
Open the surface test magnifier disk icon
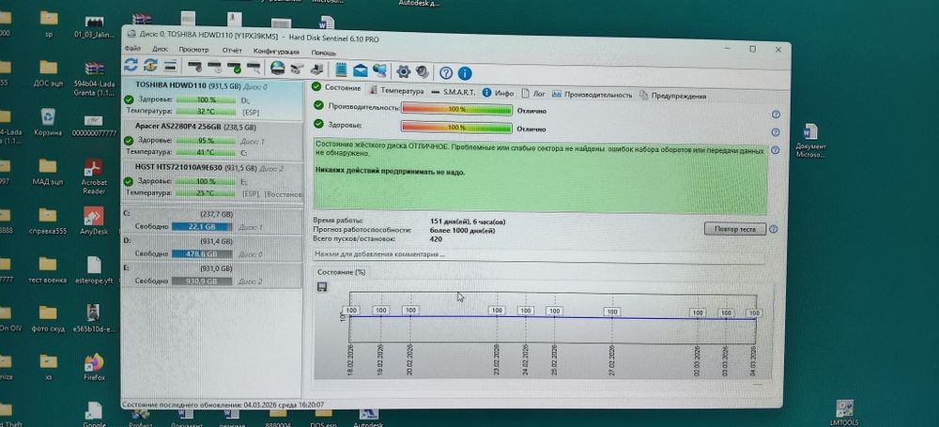(x=254, y=67)
